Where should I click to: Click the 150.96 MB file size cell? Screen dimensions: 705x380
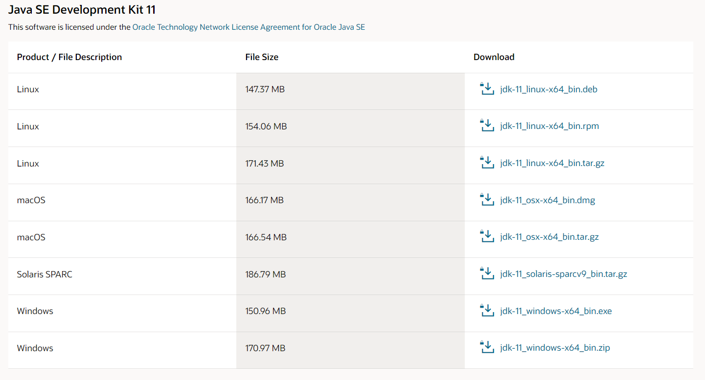(x=350, y=313)
